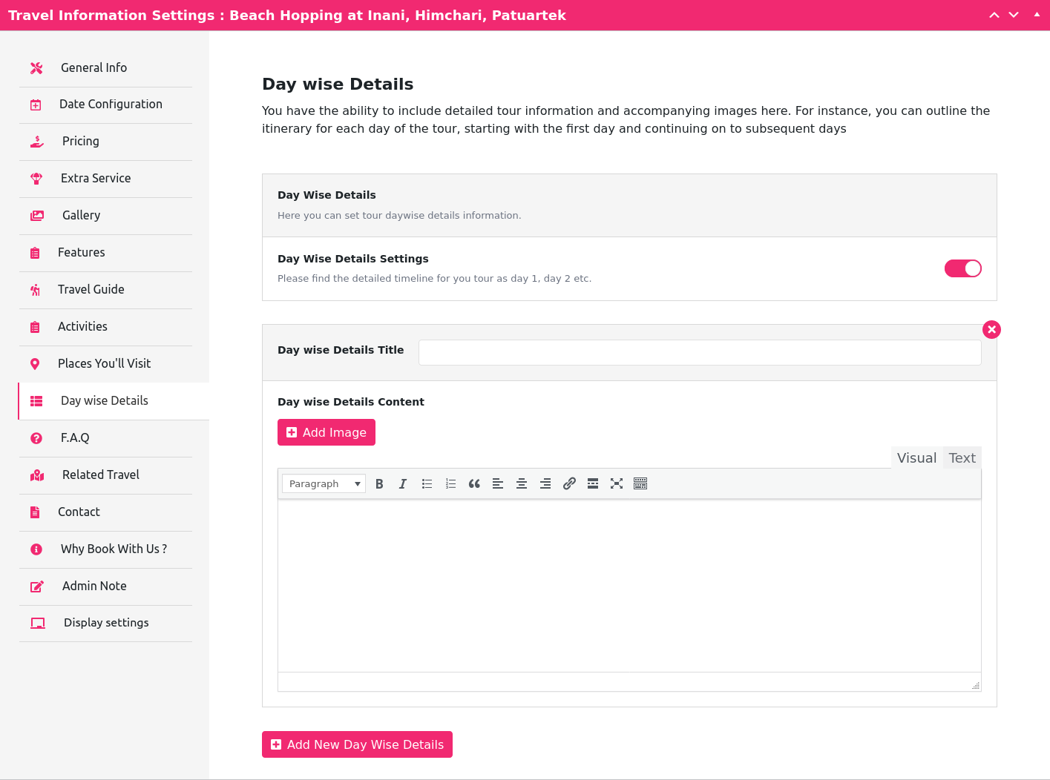The image size is (1050, 780).
Task: Click the Date Configuration calendar icon
Action: coord(36,105)
